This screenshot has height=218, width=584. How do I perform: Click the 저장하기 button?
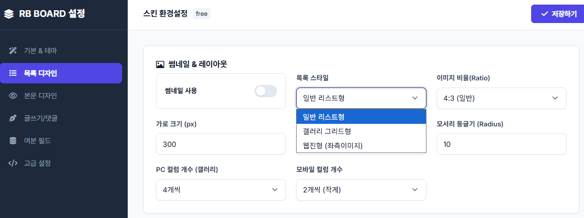click(x=558, y=14)
